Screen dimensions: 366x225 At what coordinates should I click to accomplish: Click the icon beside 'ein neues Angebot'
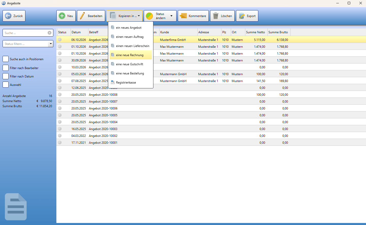pyautogui.click(x=113, y=27)
